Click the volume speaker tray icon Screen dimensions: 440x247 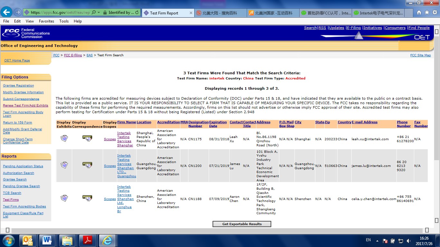click(x=408, y=241)
